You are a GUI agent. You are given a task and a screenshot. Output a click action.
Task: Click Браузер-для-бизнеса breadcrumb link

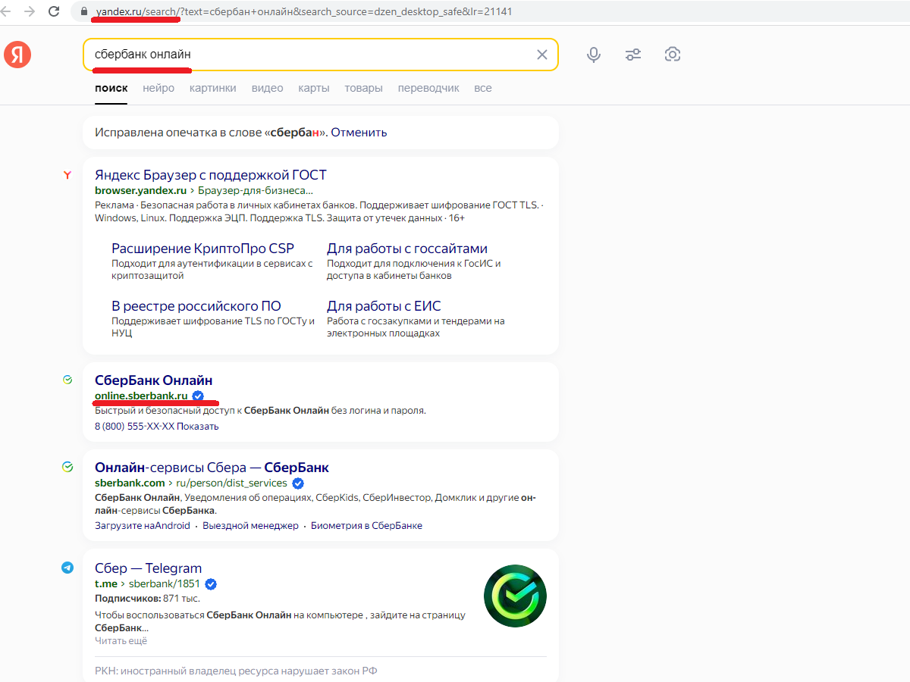click(256, 190)
